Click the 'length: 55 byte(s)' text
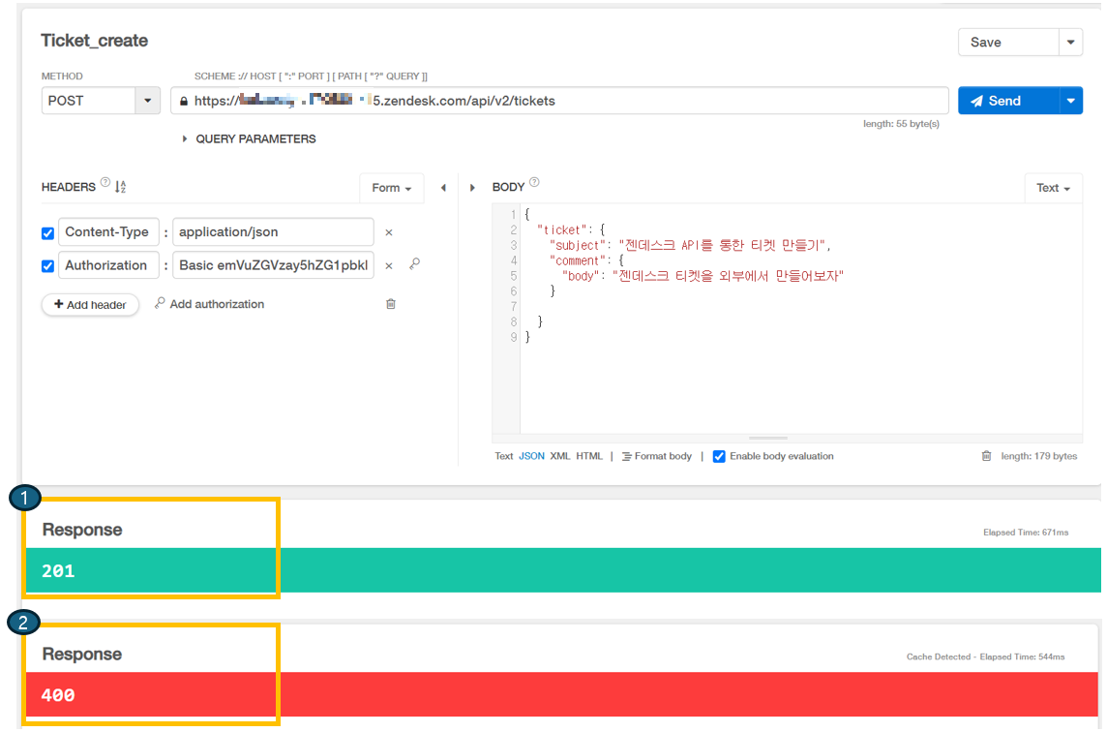 901,124
